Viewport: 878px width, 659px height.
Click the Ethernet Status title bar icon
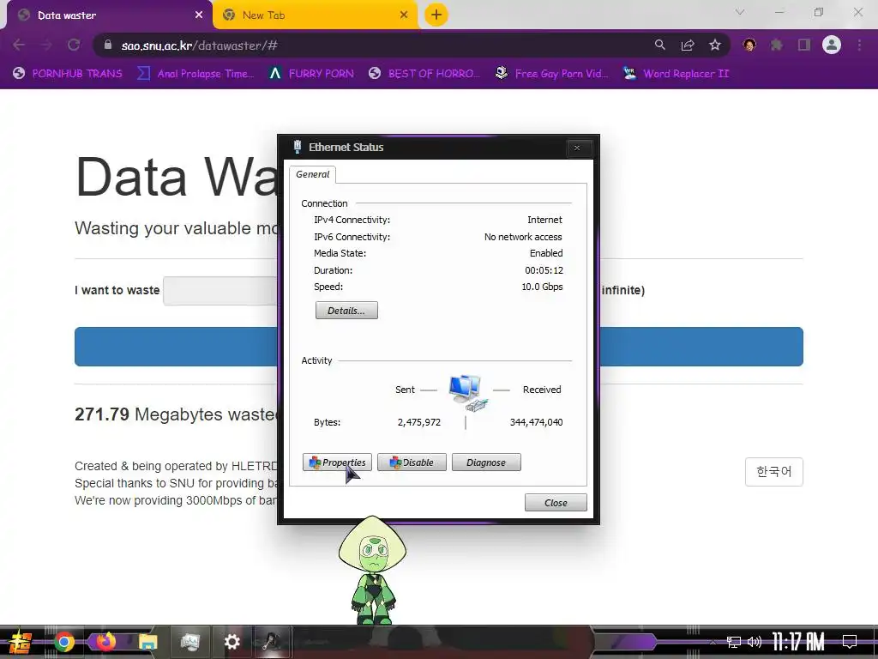(x=298, y=147)
